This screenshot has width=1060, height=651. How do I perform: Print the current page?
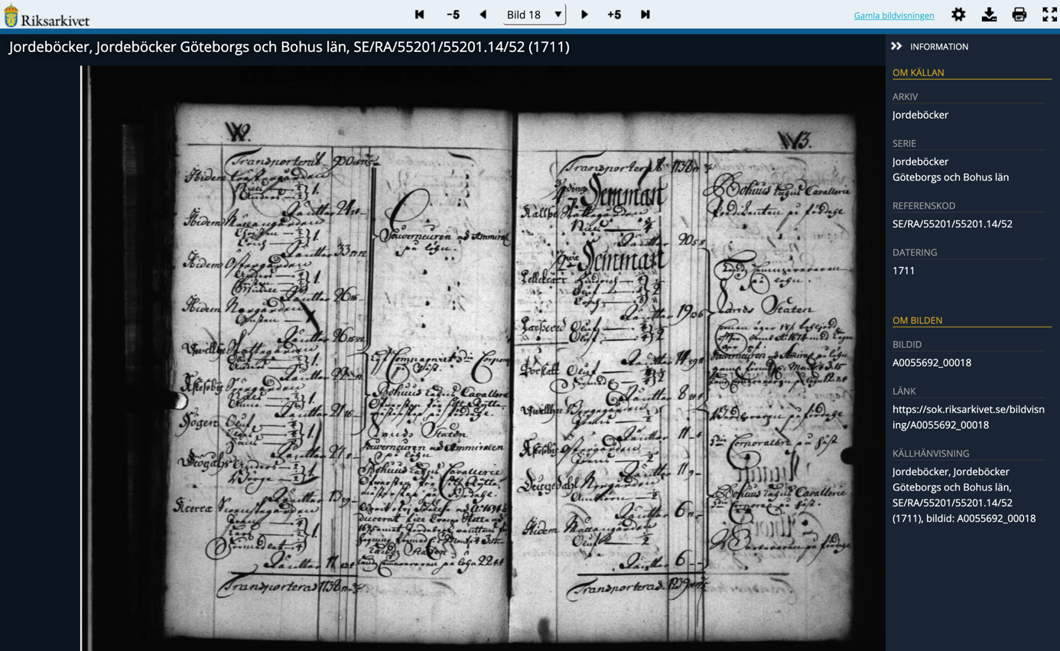click(x=1019, y=14)
